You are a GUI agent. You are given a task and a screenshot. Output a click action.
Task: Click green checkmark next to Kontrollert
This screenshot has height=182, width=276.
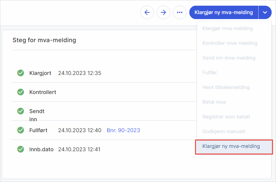tap(21, 92)
